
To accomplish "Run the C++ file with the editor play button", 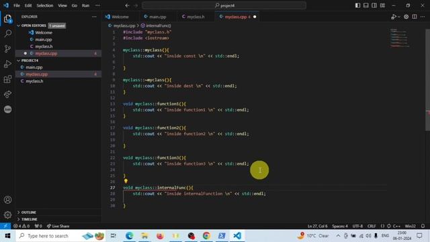I will coord(394,17).
